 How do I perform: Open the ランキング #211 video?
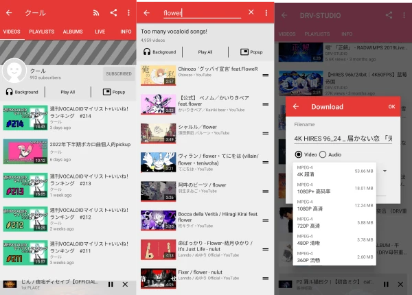67,252
